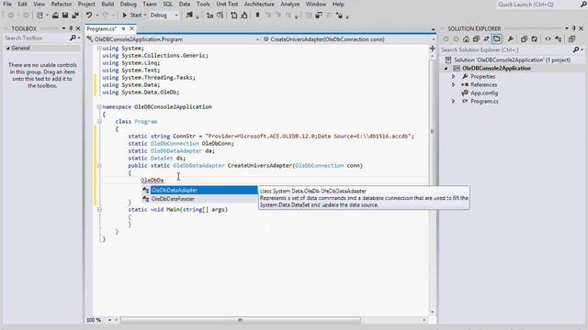Collapse the namespace code block
Image resolution: width=588 pixels, height=330 pixels.
point(99,107)
